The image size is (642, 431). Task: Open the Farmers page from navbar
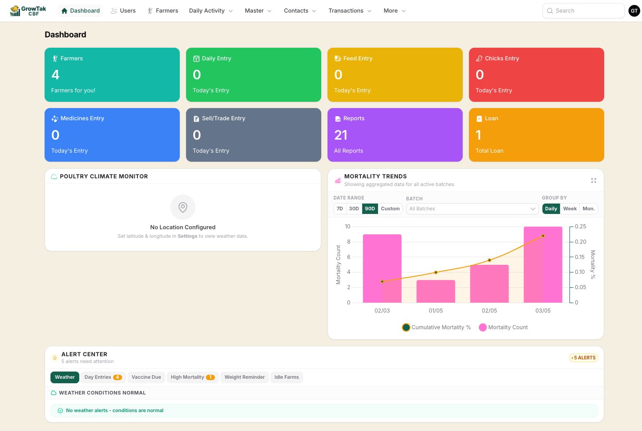(163, 11)
